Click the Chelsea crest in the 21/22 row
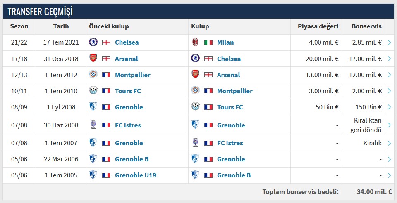Screen dimensions: 397x203 (x=93, y=42)
